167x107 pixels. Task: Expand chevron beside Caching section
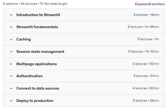11,39
